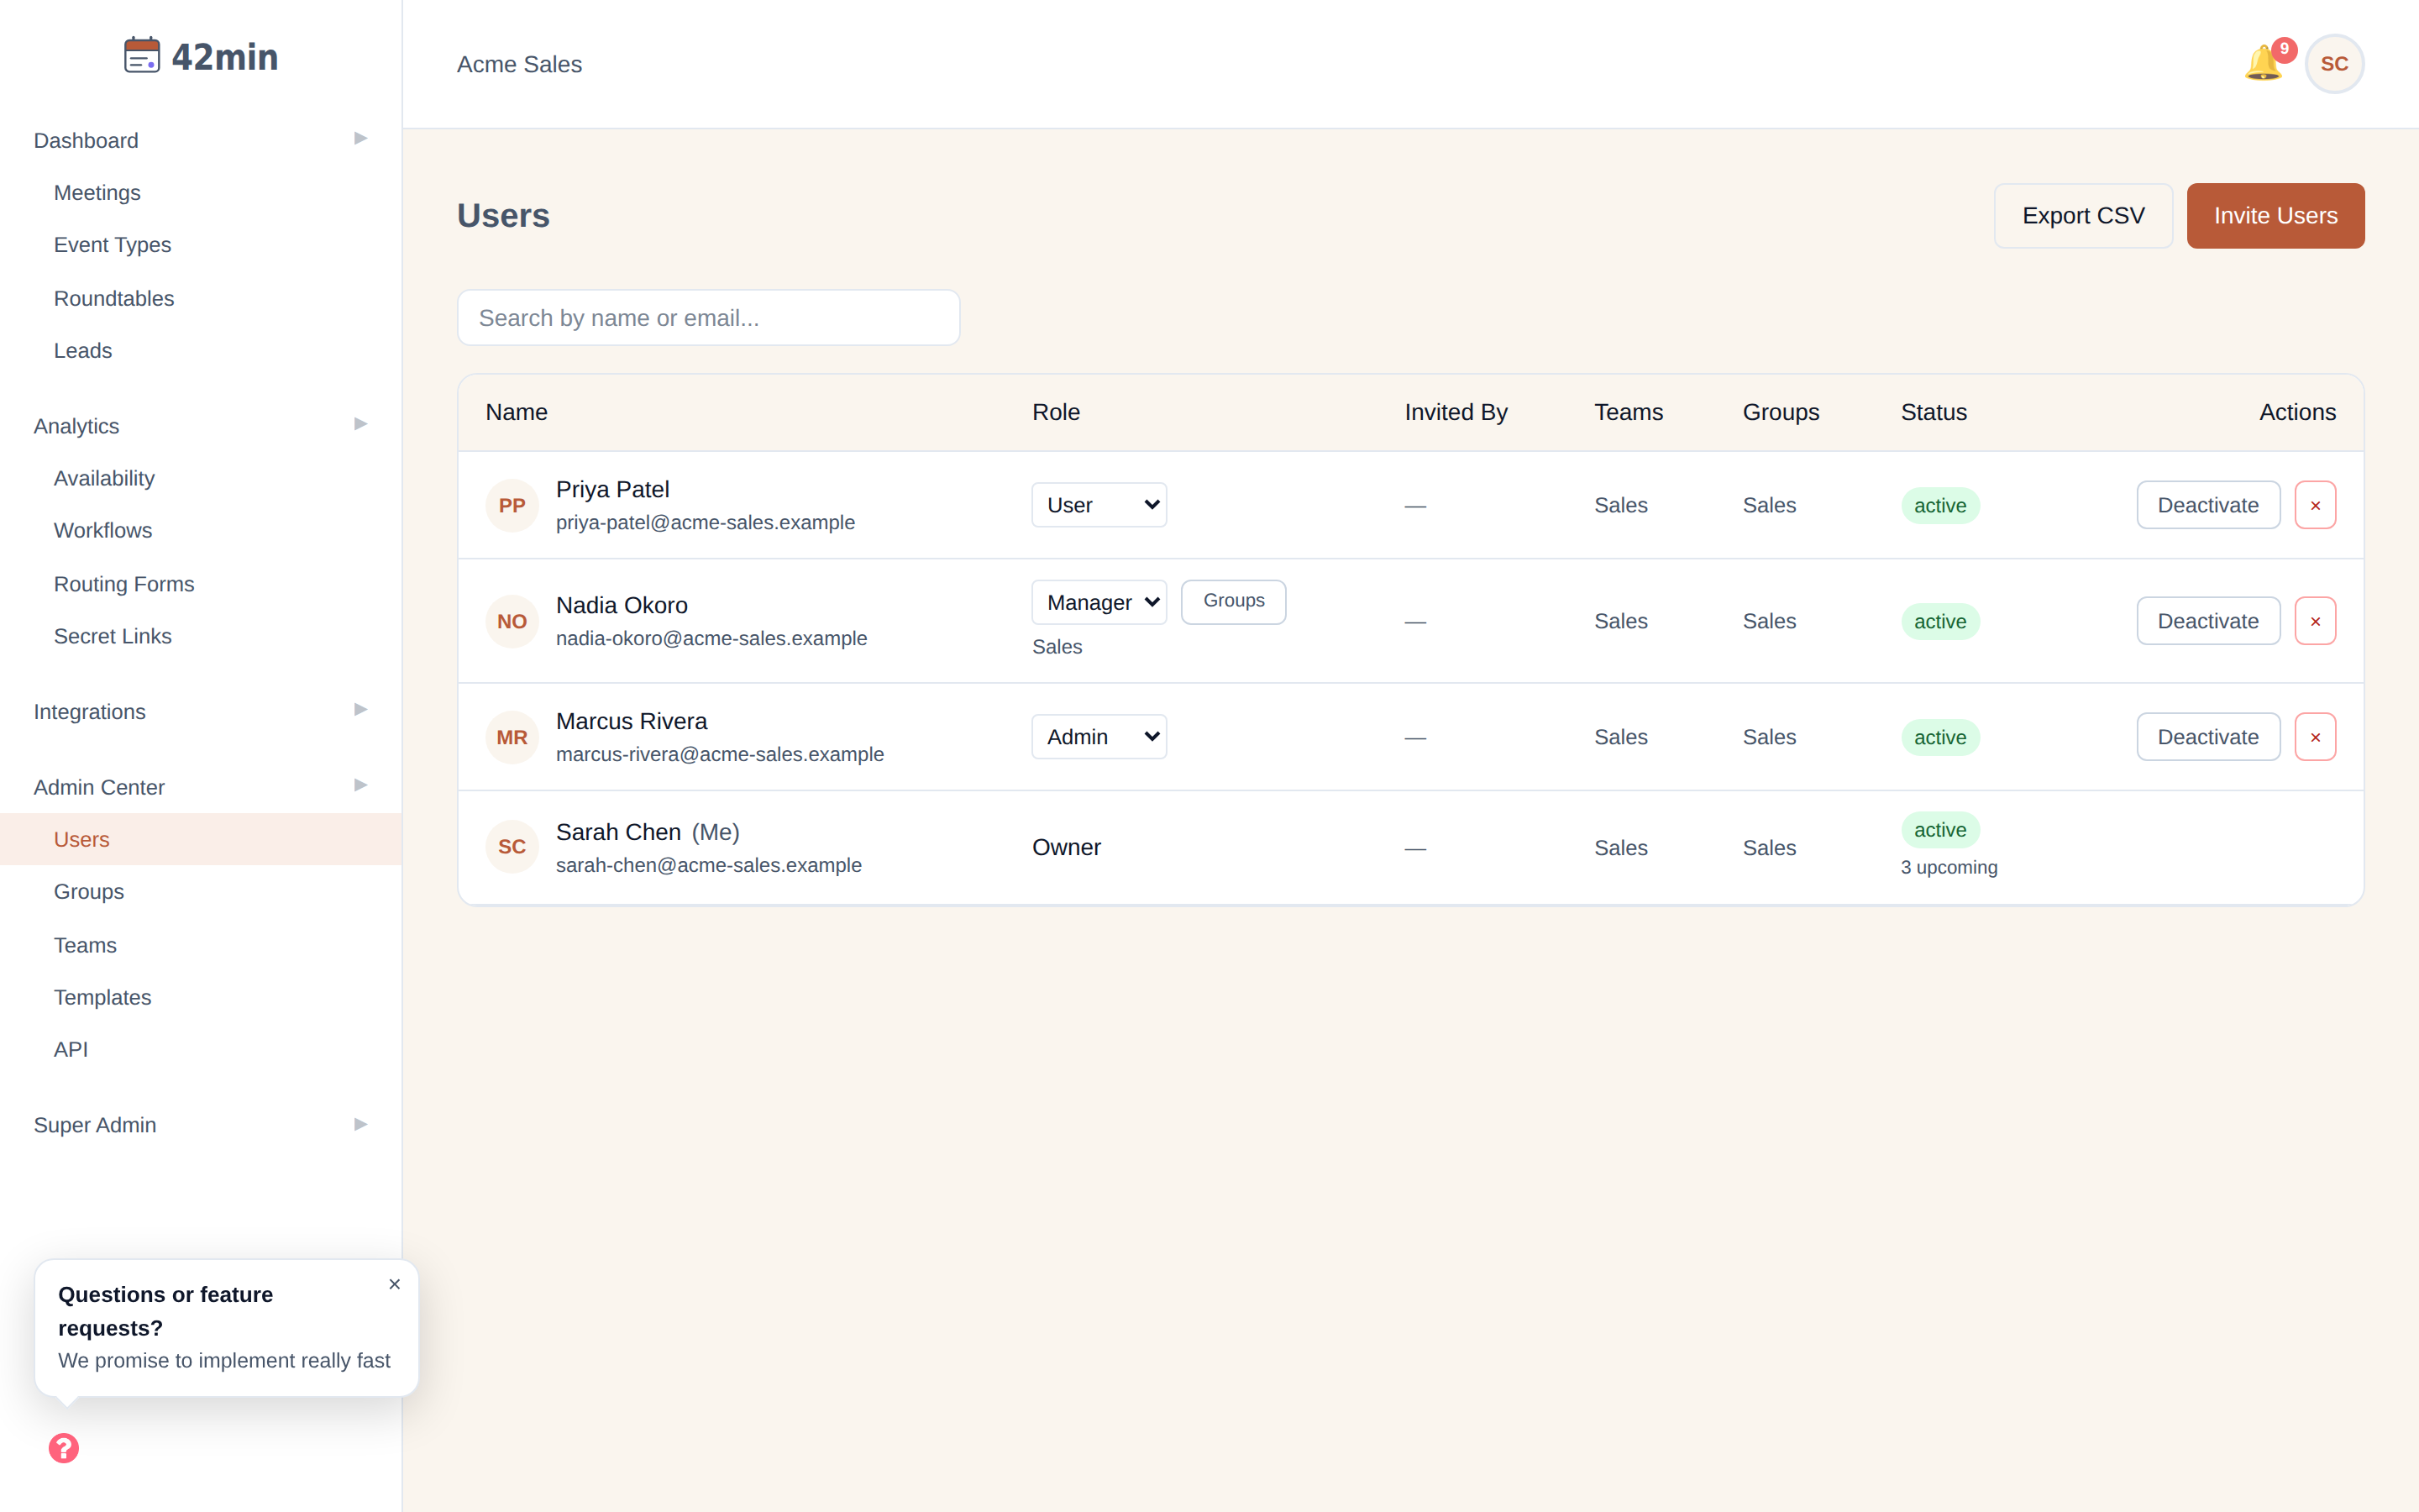Image resolution: width=2419 pixels, height=1512 pixels.
Task: Open Workflows page
Action: click(x=103, y=531)
